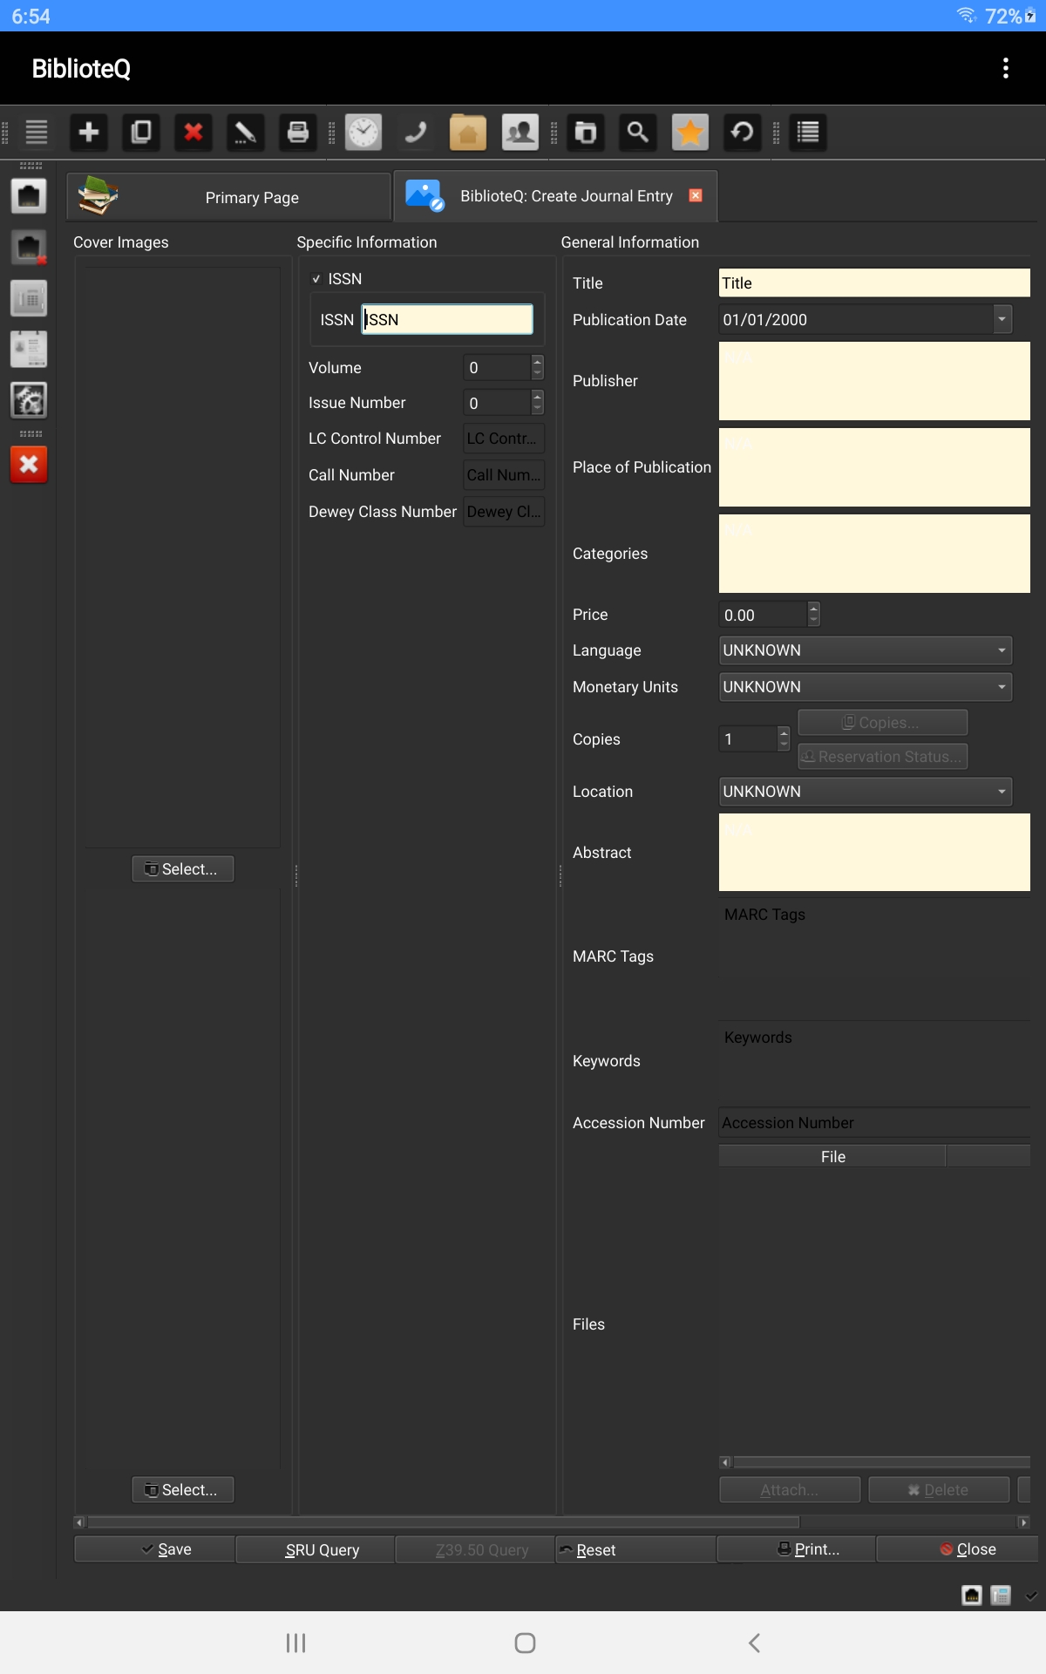Click the orange folder home icon
The height and width of the screenshot is (1674, 1046).
(x=468, y=133)
